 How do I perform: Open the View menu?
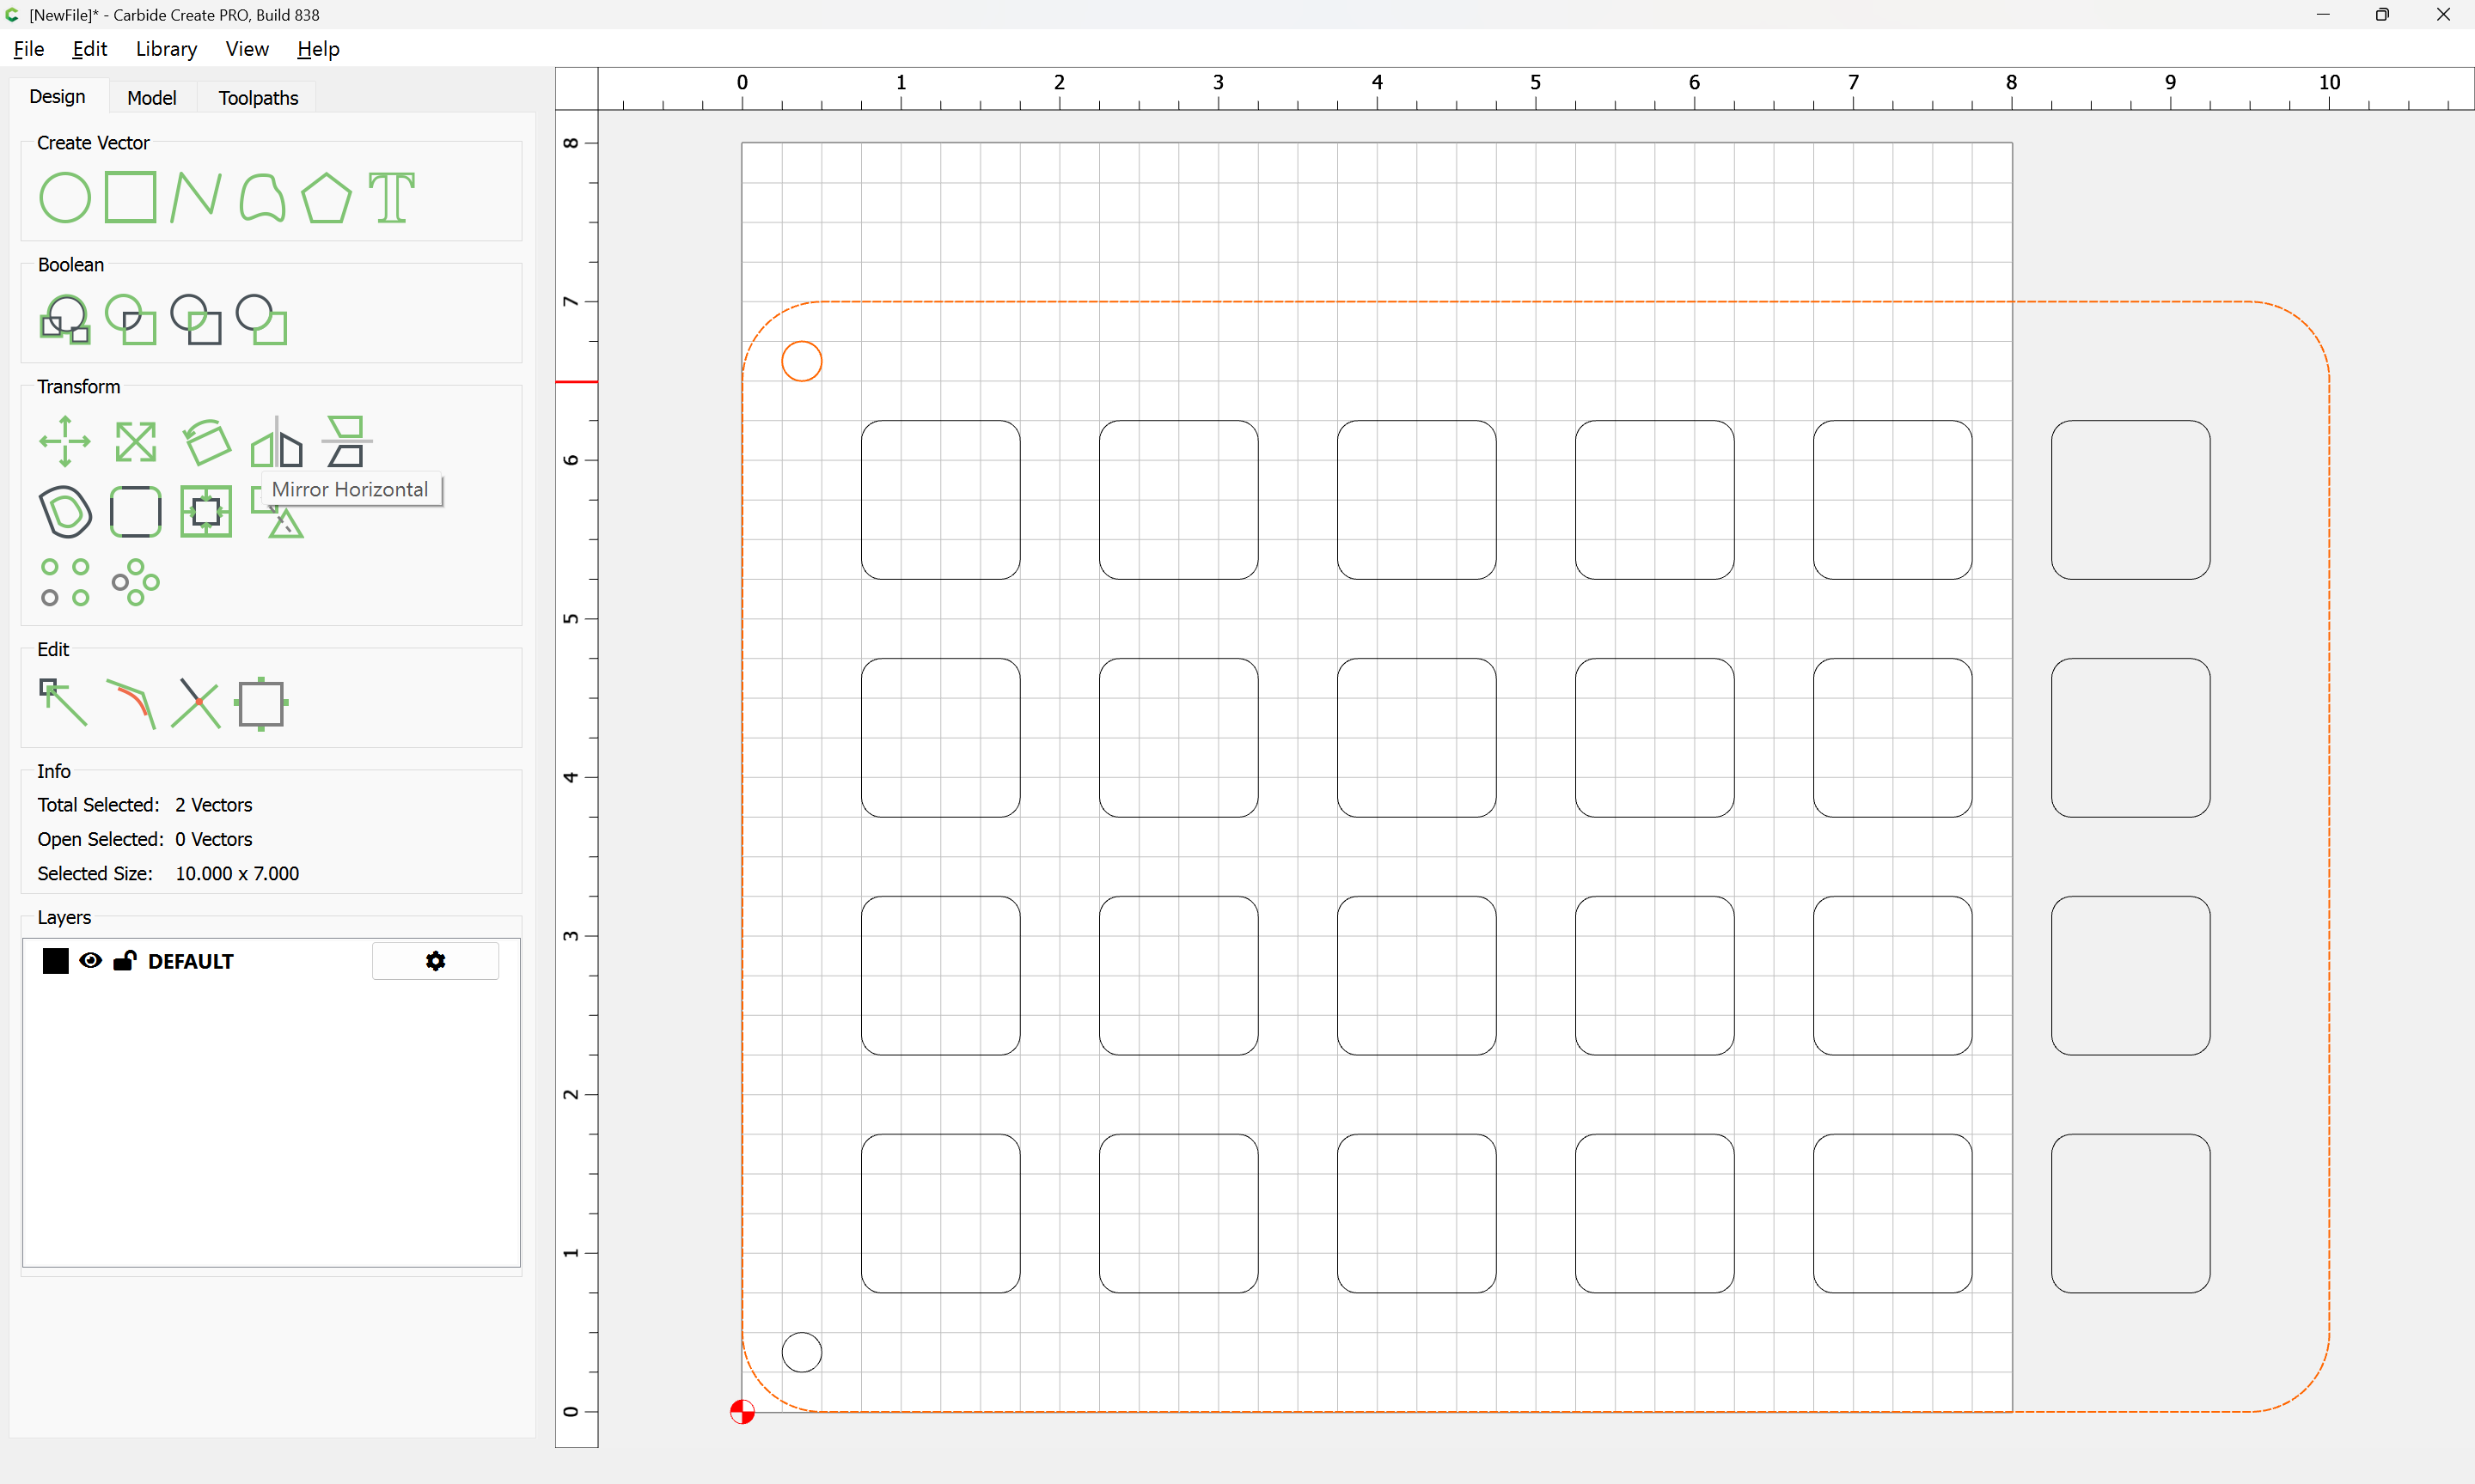click(247, 49)
